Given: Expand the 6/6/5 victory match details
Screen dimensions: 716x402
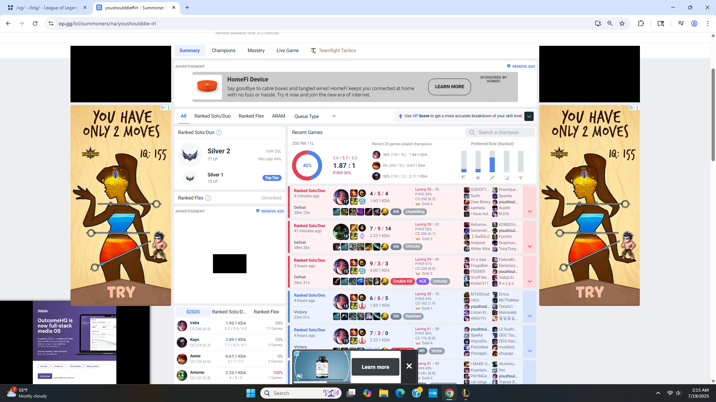Looking at the screenshot, I should [x=530, y=316].
